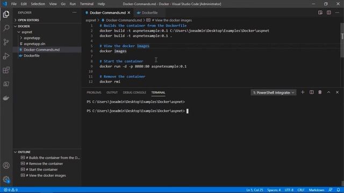This screenshot has width=344, height=193.
Task: Open markdown preview to the side
Action: click(320, 12)
